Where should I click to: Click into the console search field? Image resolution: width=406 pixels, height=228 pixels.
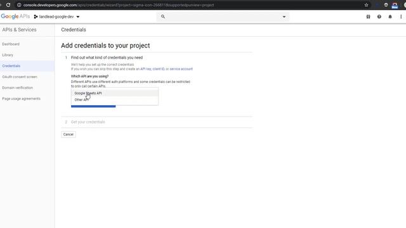click(x=223, y=16)
